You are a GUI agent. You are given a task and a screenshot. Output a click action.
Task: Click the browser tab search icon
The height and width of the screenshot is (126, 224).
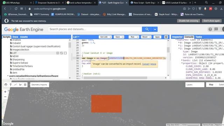point(206,2)
